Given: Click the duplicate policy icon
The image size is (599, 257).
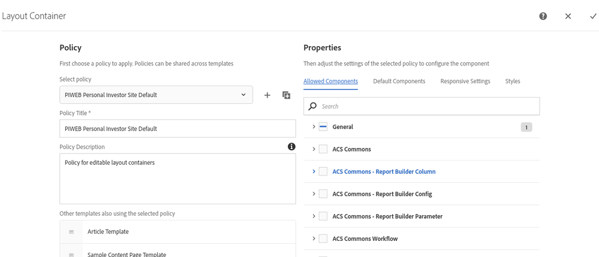Looking at the screenshot, I should [287, 95].
